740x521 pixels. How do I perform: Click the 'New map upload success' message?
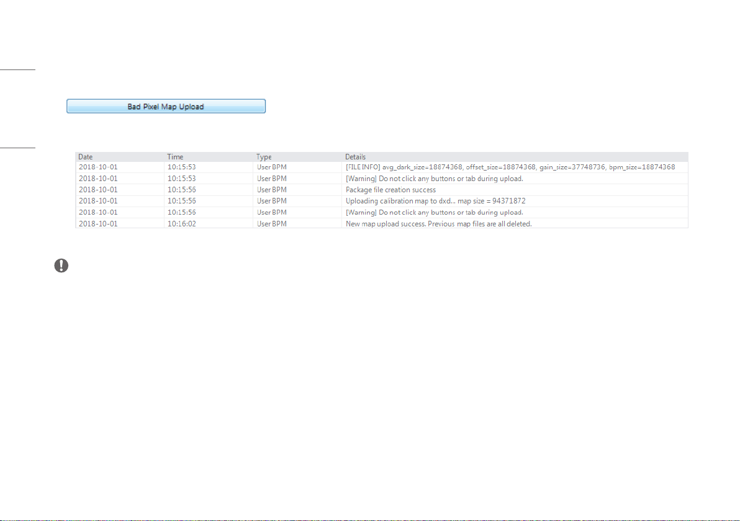click(x=439, y=223)
